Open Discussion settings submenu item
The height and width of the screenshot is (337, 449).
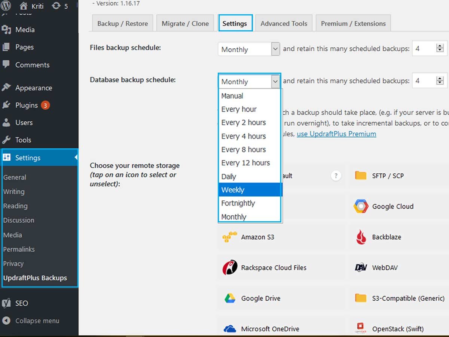pos(19,220)
